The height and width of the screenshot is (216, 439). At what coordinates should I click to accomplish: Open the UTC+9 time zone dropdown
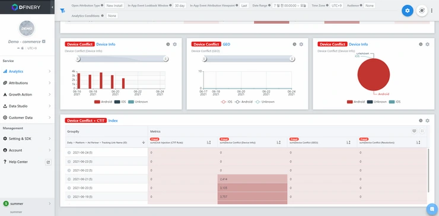(x=336, y=5)
